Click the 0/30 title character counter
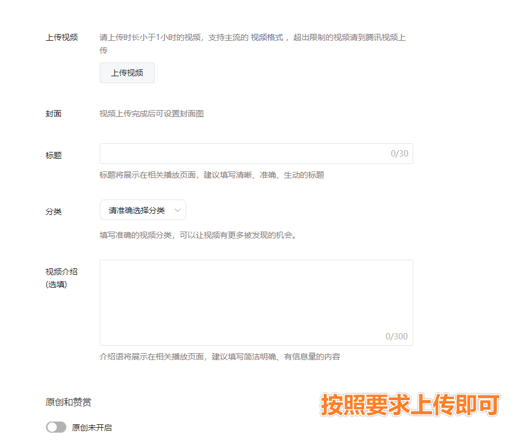 pyautogui.click(x=399, y=154)
